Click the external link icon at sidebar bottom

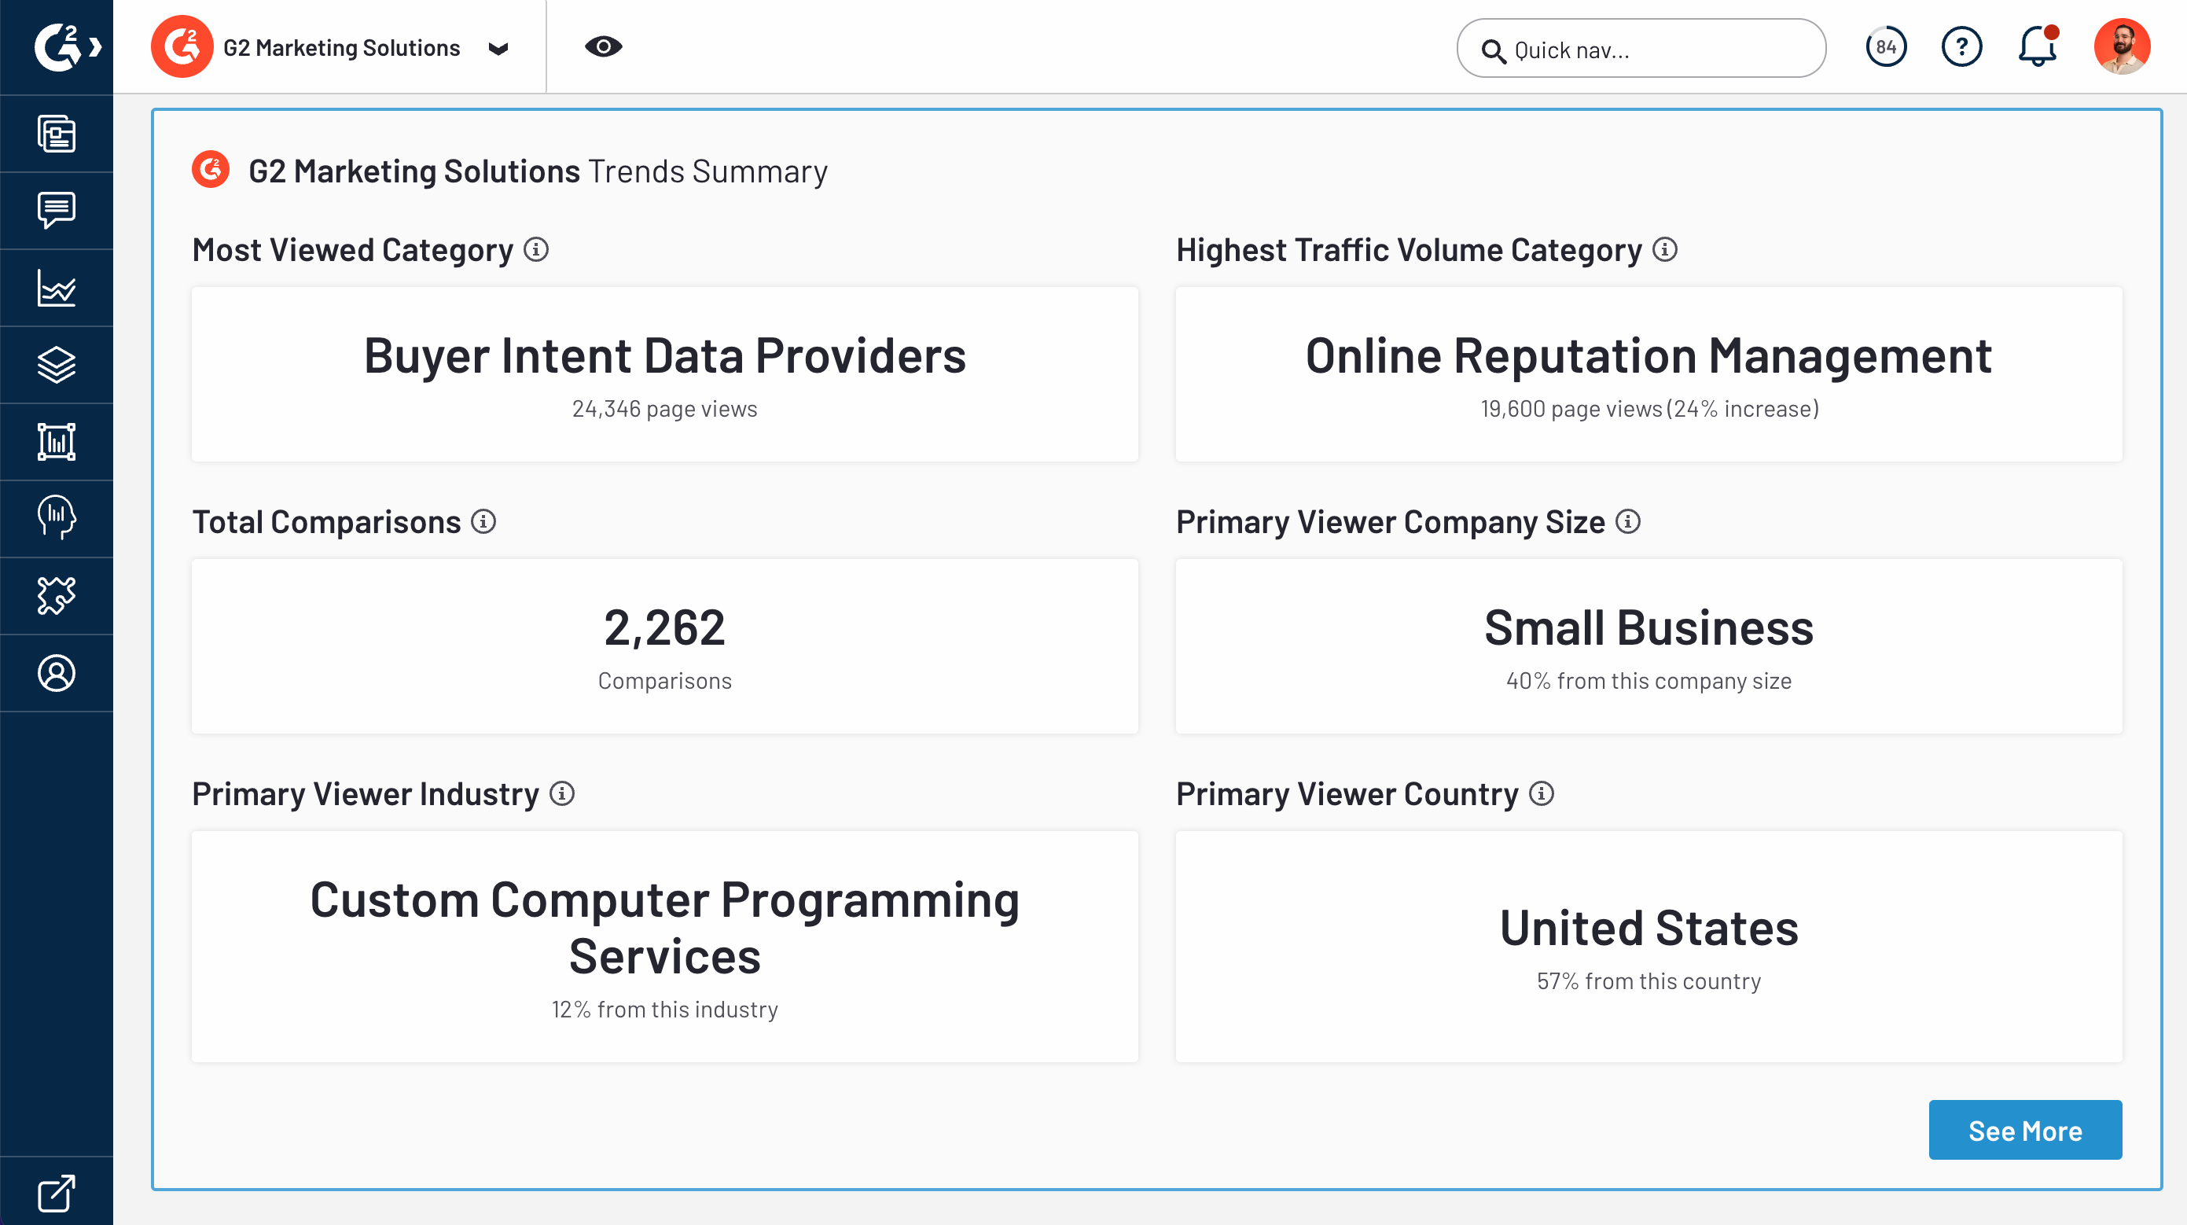point(57,1193)
